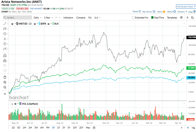This screenshot has height=132, width=196.
Task: Open the Indicators menu
Action: tap(68, 18)
